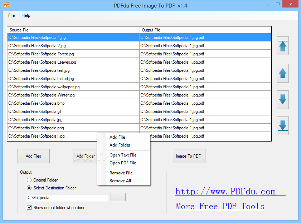Image resolution: width=301 pixels, height=223 pixels.
Task: Open the Help menu
Action: pyautogui.click(x=26, y=15)
